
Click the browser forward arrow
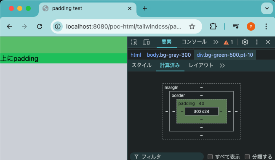(24, 26)
